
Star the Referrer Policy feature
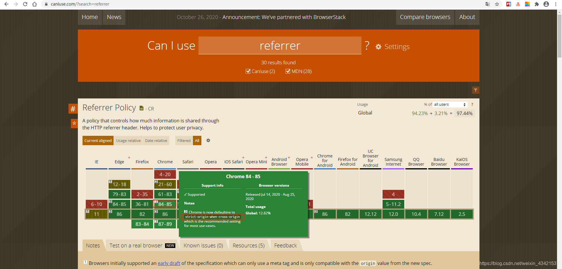tap(74, 123)
